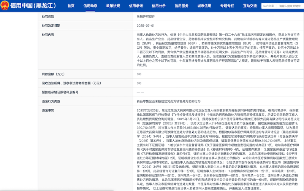Click the 处罚类别 row label
The height and width of the screenshot is (191, 304).
click(x=48, y=17)
